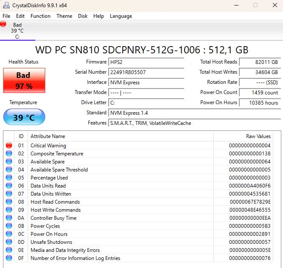Select the Critical Warning attribute name
Screen dimensions: 283x268
(48, 146)
